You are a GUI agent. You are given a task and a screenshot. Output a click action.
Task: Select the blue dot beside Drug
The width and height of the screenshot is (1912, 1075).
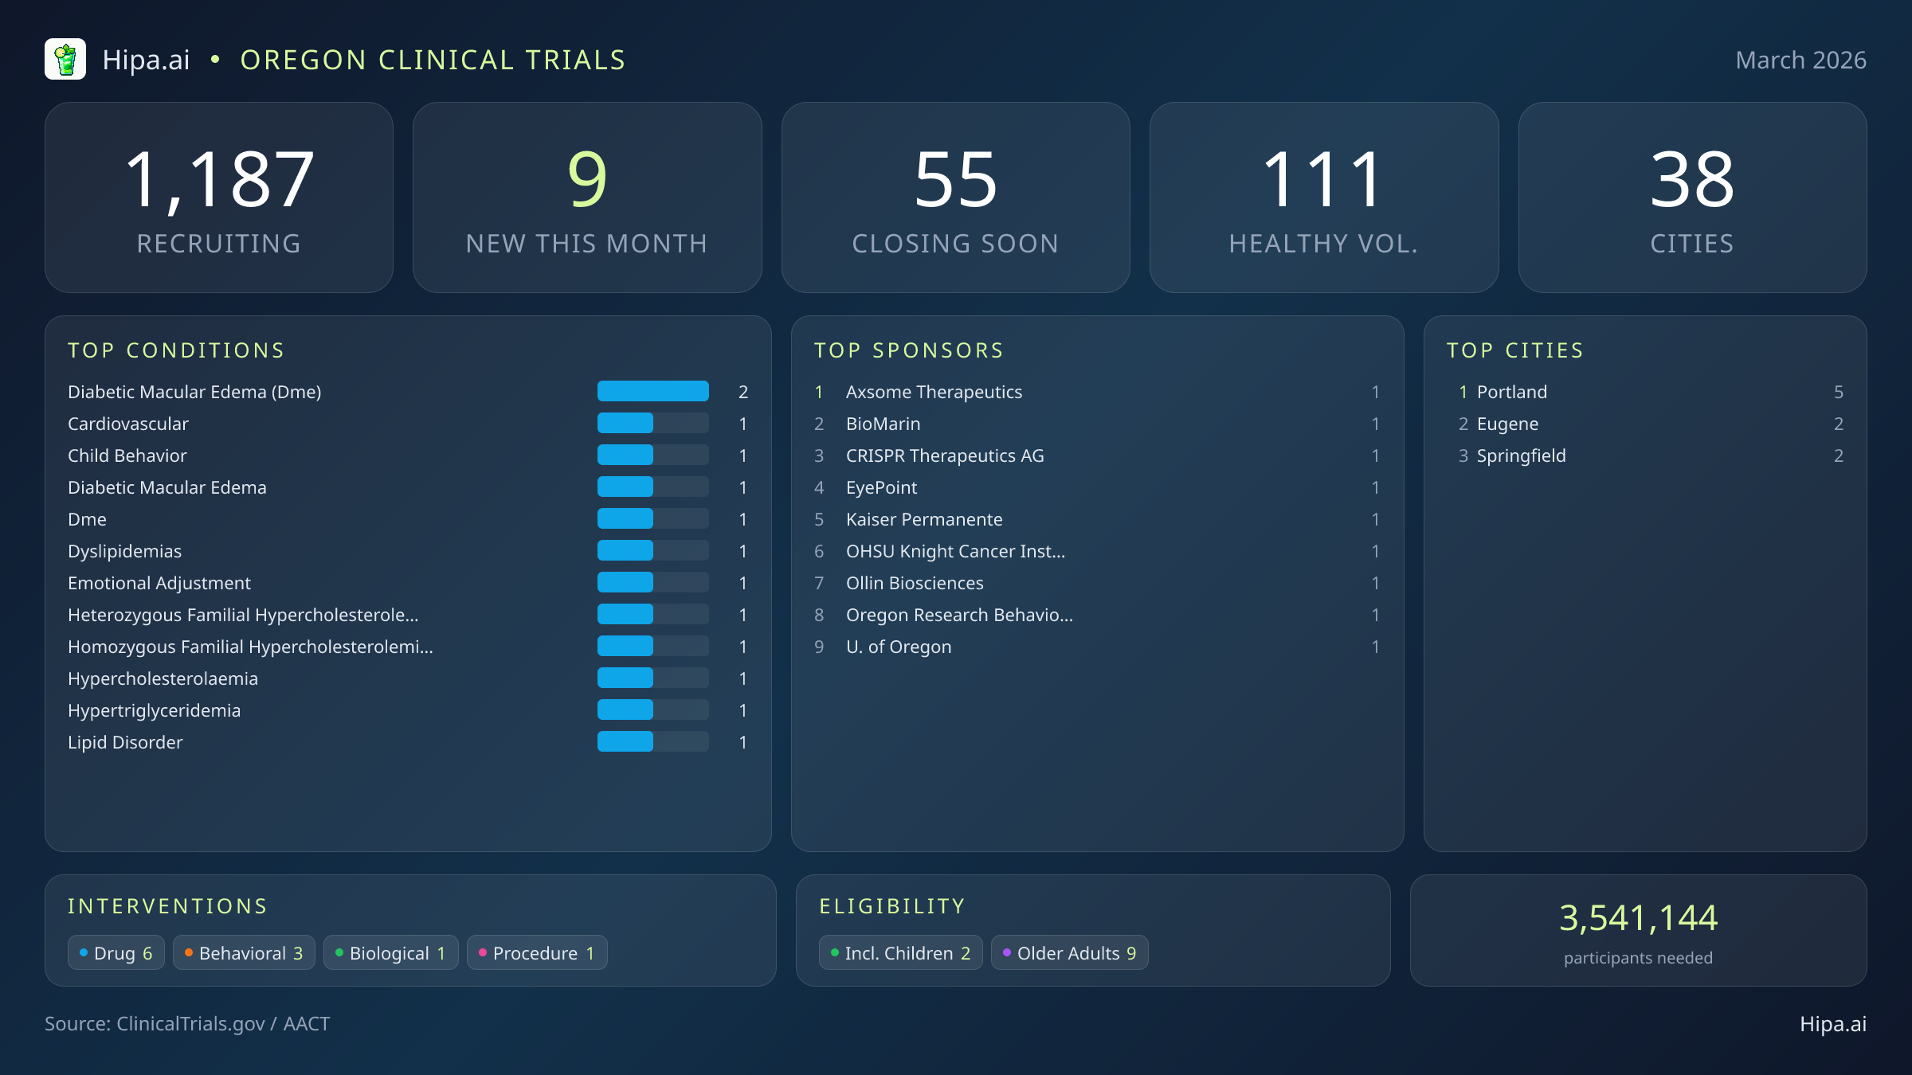click(x=83, y=952)
